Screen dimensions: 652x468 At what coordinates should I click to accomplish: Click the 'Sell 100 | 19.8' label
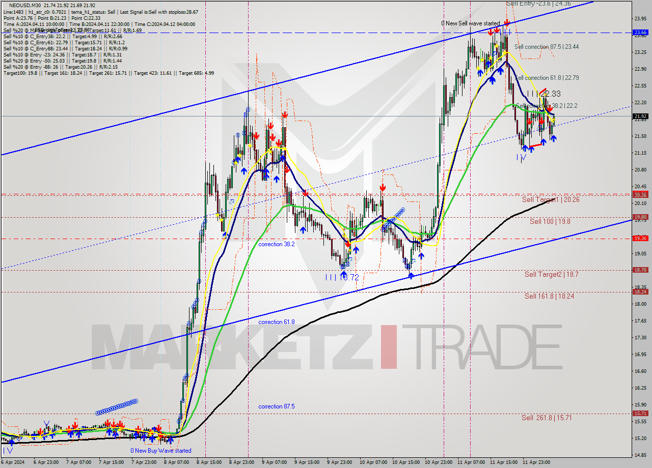[550, 221]
